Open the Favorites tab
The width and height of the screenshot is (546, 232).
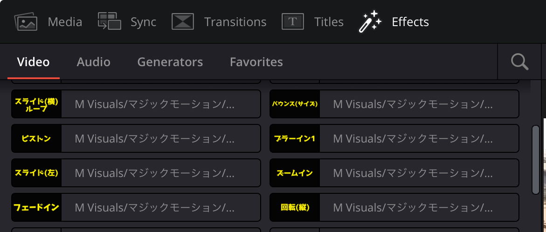[256, 62]
